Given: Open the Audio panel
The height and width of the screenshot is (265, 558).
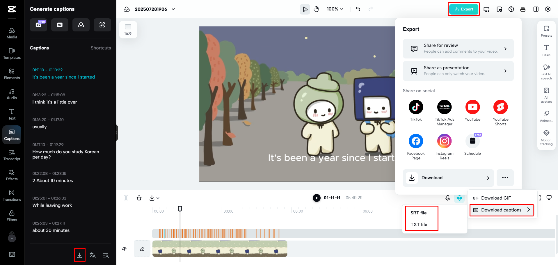Looking at the screenshot, I should coord(12,94).
